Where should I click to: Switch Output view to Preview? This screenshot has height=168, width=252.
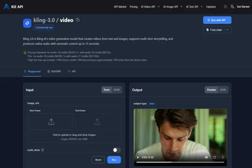pyautogui.click(x=211, y=90)
